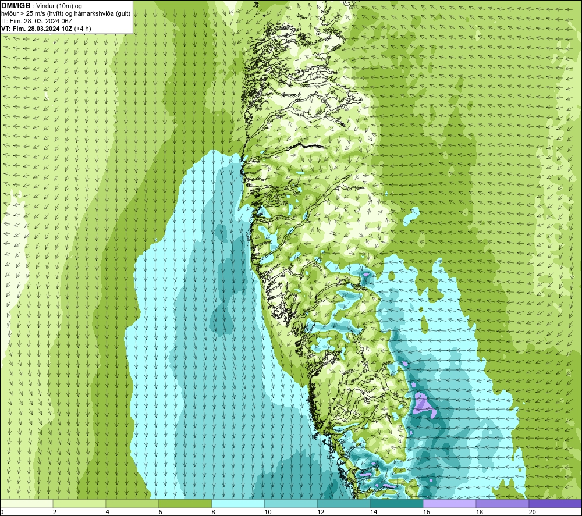582x516 pixels.
Task: Click the 'hviður > 25 m/s' legend text
Action: [22, 14]
